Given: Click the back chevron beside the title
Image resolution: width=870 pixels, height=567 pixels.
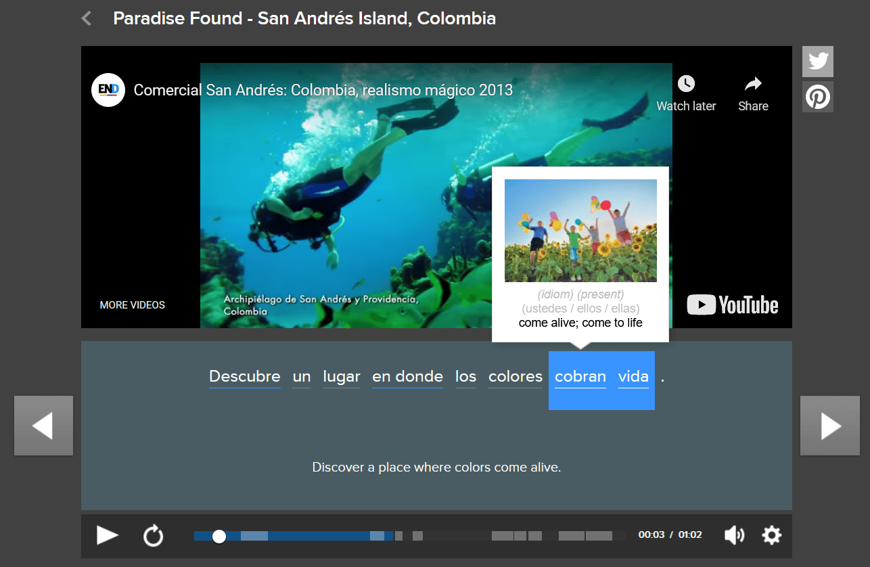Looking at the screenshot, I should (86, 18).
